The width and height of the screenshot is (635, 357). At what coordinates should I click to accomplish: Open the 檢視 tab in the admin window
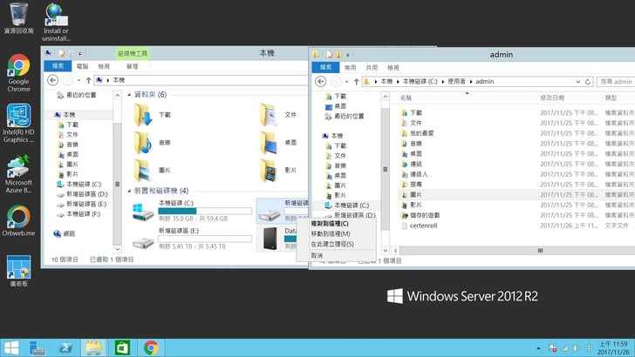(x=393, y=68)
